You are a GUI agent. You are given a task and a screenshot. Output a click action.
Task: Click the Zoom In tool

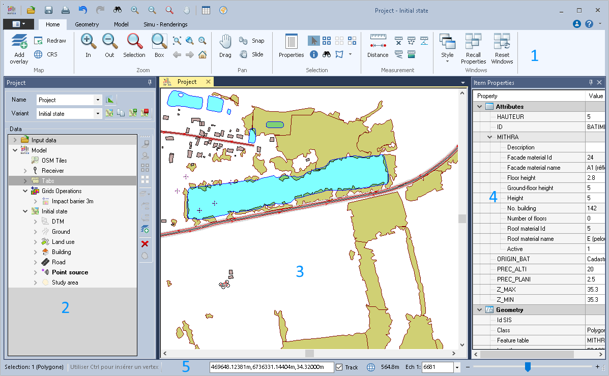[x=88, y=46]
